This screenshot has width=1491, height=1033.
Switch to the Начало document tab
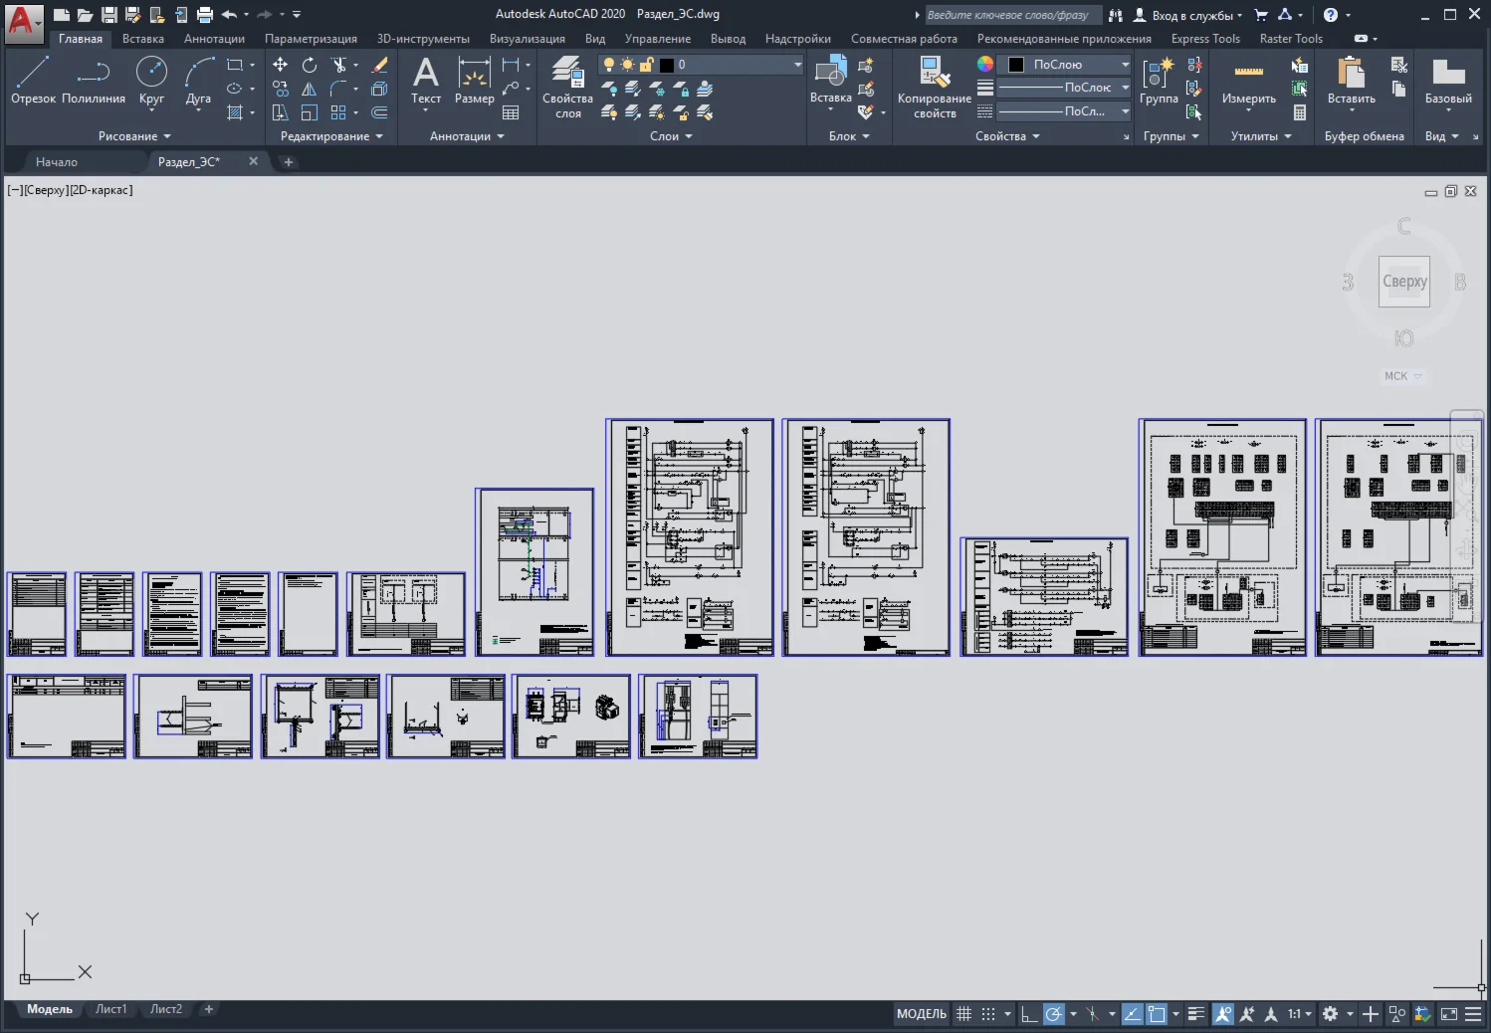click(x=57, y=161)
